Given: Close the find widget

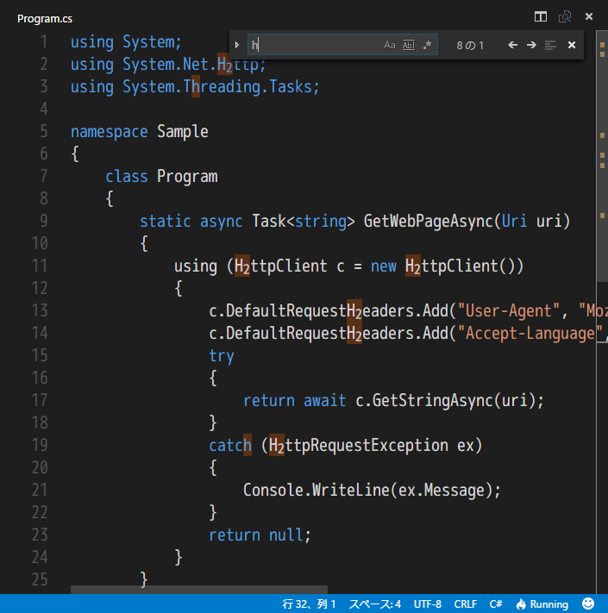Looking at the screenshot, I should click(x=571, y=45).
